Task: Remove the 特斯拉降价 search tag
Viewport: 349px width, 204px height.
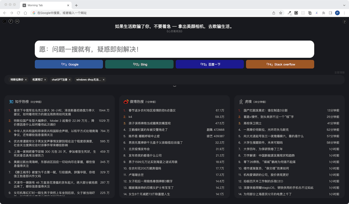Action: [26, 80]
